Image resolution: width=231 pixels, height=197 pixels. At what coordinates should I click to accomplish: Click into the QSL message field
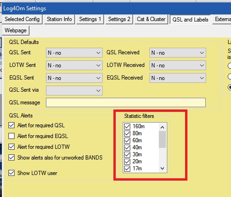click(126, 102)
